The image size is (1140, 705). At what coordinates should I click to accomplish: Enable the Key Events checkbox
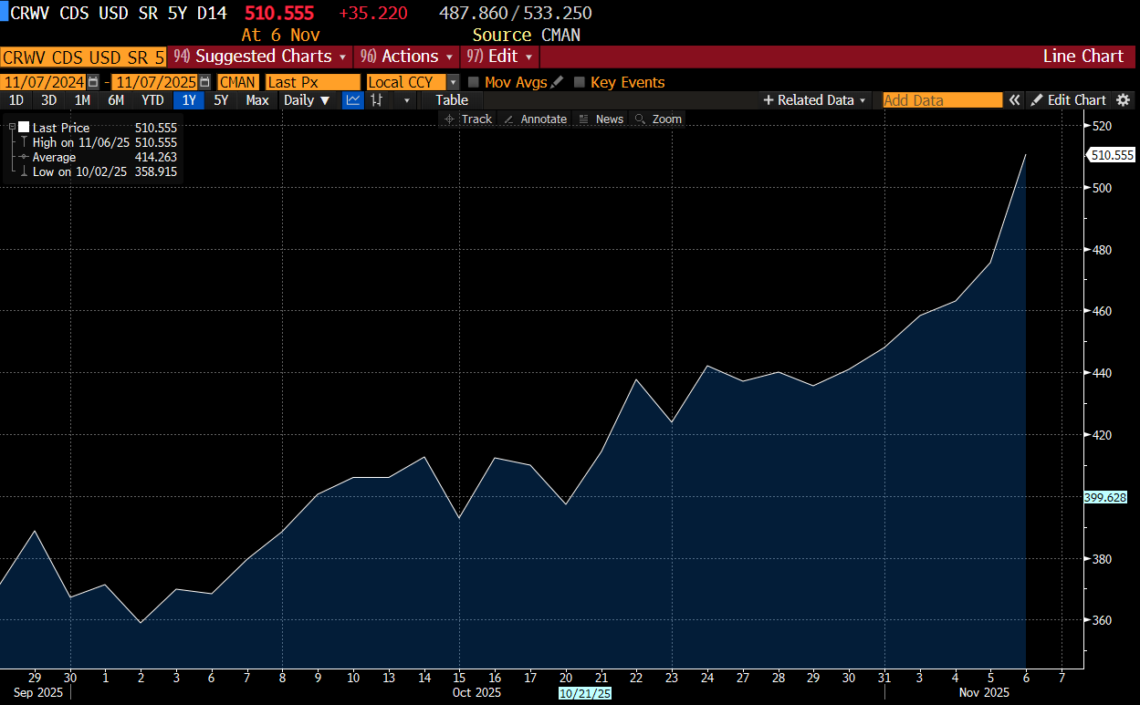tap(580, 82)
